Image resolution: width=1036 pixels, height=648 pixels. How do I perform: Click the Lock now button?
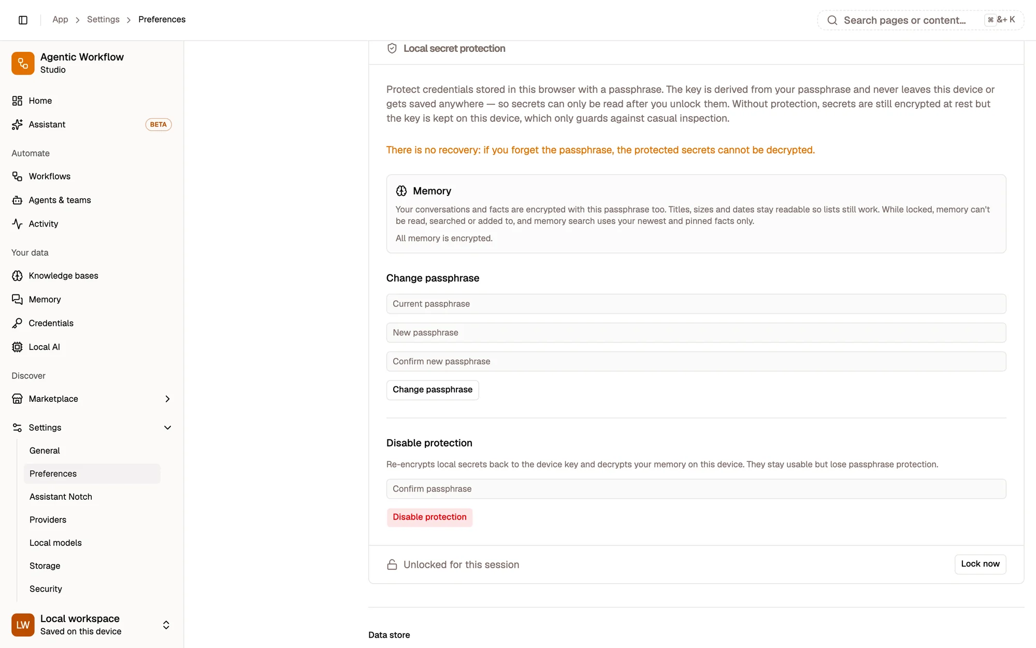click(x=980, y=564)
